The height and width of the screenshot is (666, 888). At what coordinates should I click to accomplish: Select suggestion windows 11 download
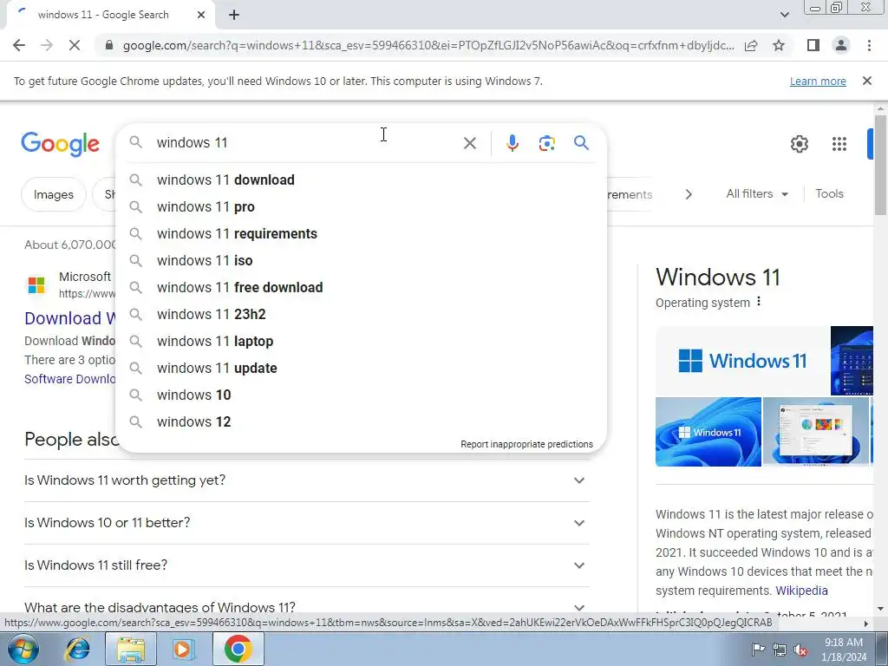click(x=361, y=180)
